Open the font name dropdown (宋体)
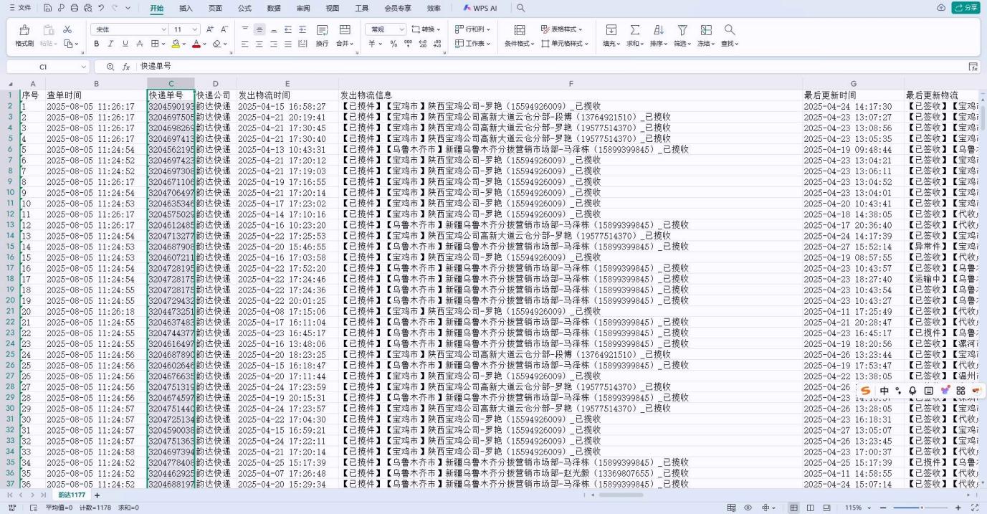Screen dimensions: 987x514 pos(129,29)
